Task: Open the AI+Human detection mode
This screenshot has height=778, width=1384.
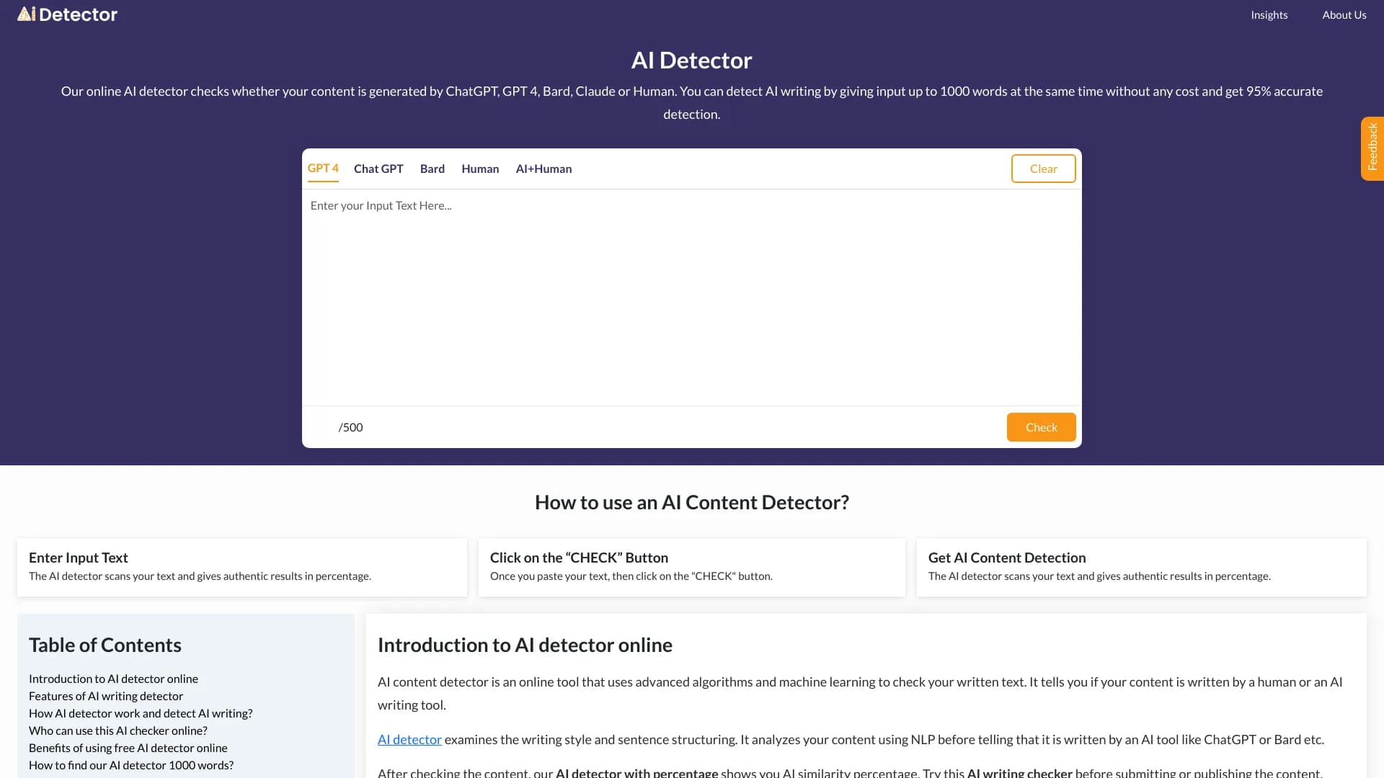Action: [544, 168]
